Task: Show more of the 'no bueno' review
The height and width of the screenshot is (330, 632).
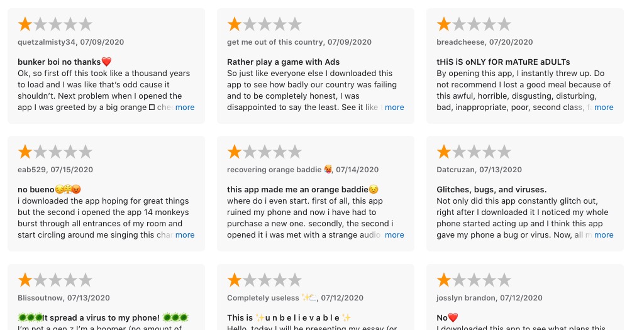Action: (x=185, y=235)
